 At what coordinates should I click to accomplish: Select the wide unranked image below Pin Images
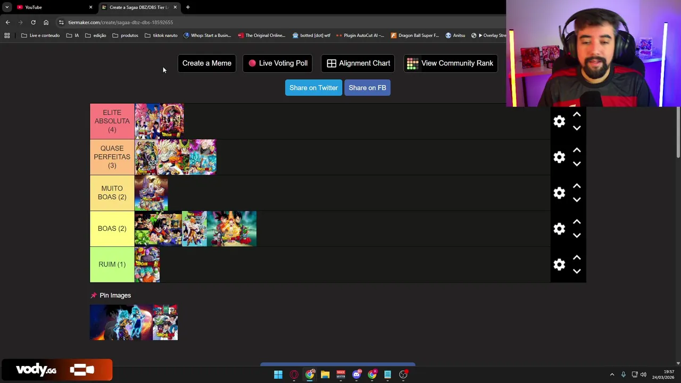coord(121,322)
